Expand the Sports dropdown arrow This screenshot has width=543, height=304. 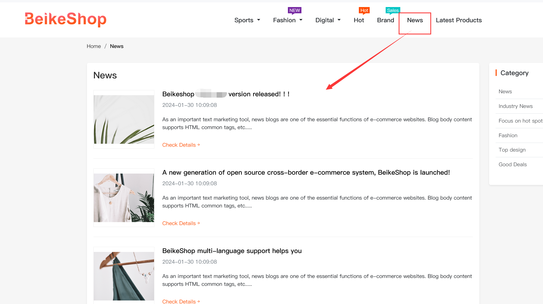point(259,20)
